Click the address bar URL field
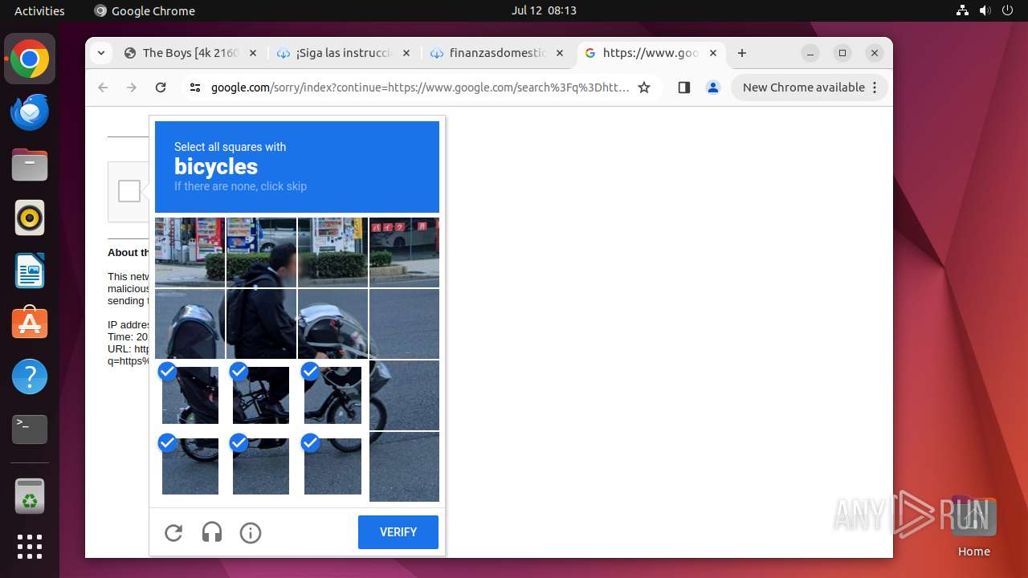The image size is (1028, 578). click(420, 88)
